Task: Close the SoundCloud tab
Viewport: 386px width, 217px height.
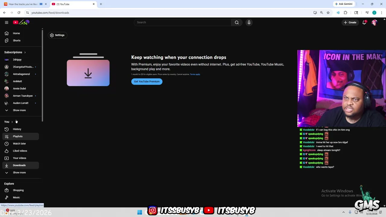Action: [46, 4]
